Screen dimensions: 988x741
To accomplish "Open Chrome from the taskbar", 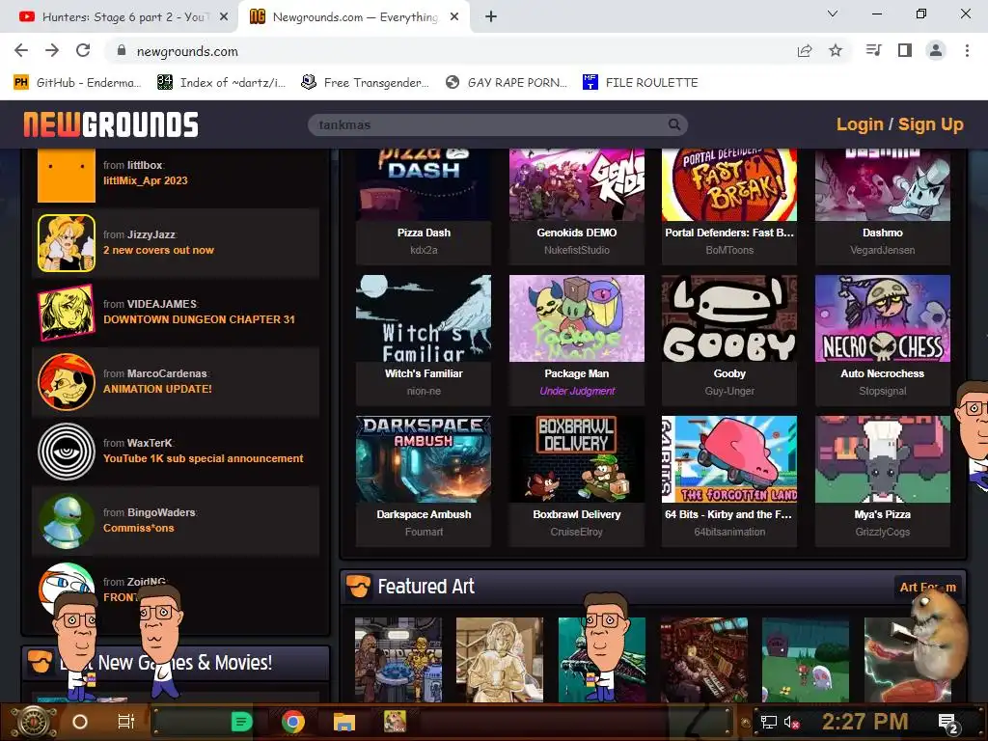I will pos(293,722).
